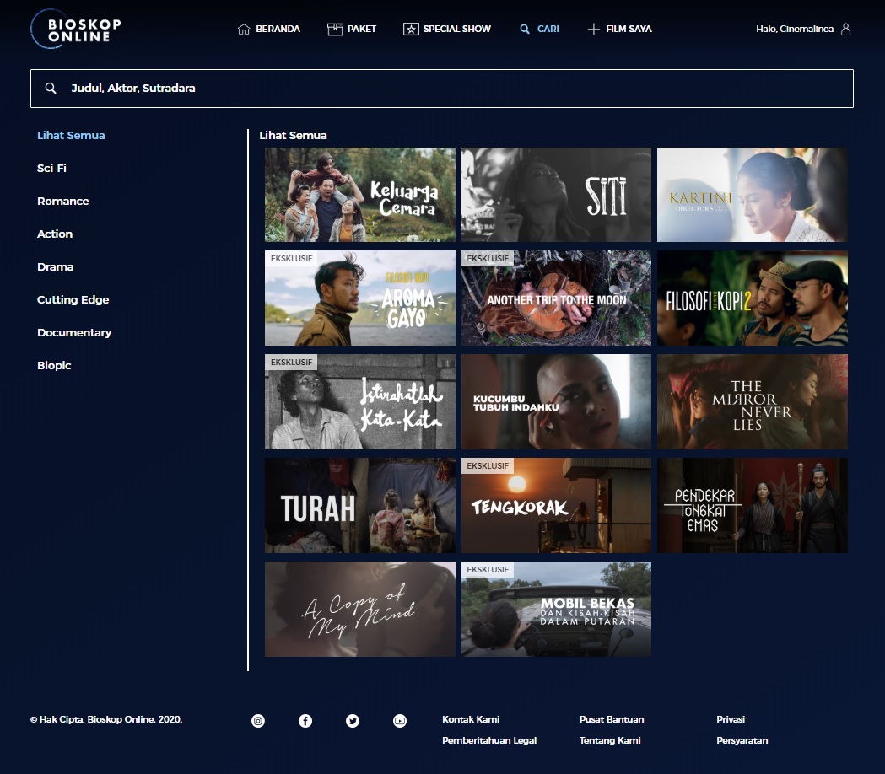Image resolution: width=885 pixels, height=774 pixels.
Task: Select the Lihat Semua category in sidebar
Action: (71, 136)
